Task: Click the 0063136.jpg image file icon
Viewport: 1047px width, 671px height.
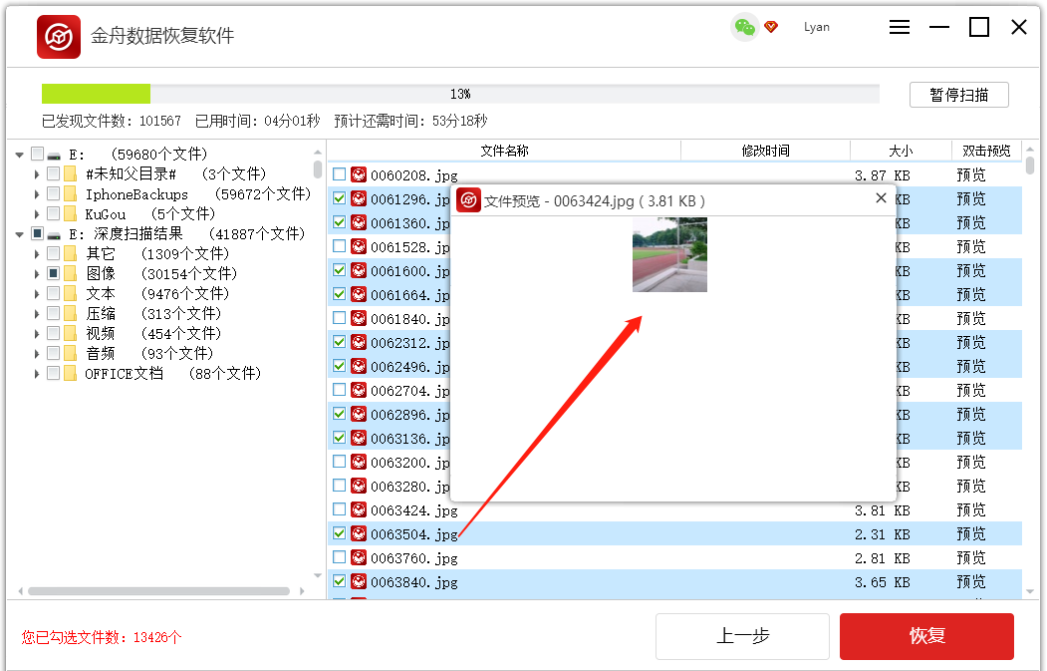Action: pos(359,439)
